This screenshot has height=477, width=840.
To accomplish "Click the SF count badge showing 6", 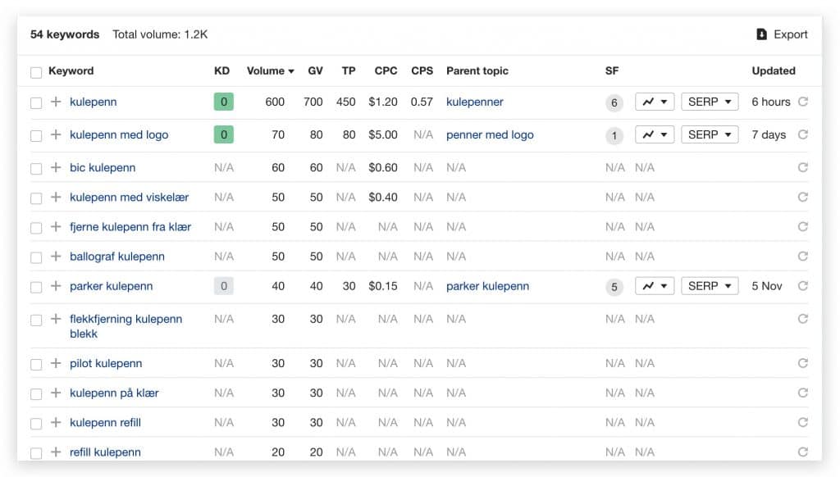I will click(x=614, y=102).
